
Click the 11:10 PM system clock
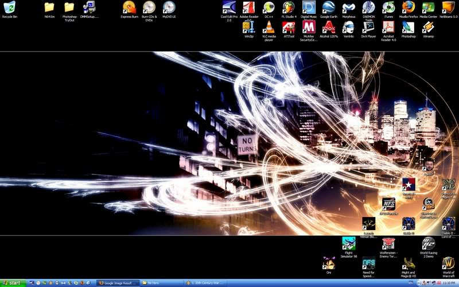[449, 283]
